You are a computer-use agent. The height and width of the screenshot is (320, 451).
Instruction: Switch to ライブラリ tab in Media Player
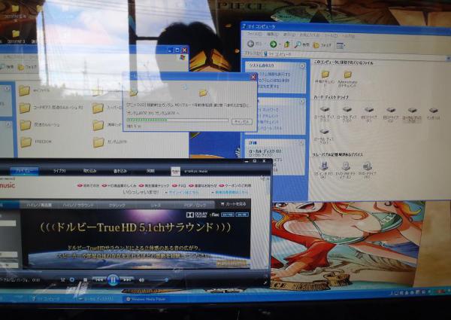(x=59, y=171)
